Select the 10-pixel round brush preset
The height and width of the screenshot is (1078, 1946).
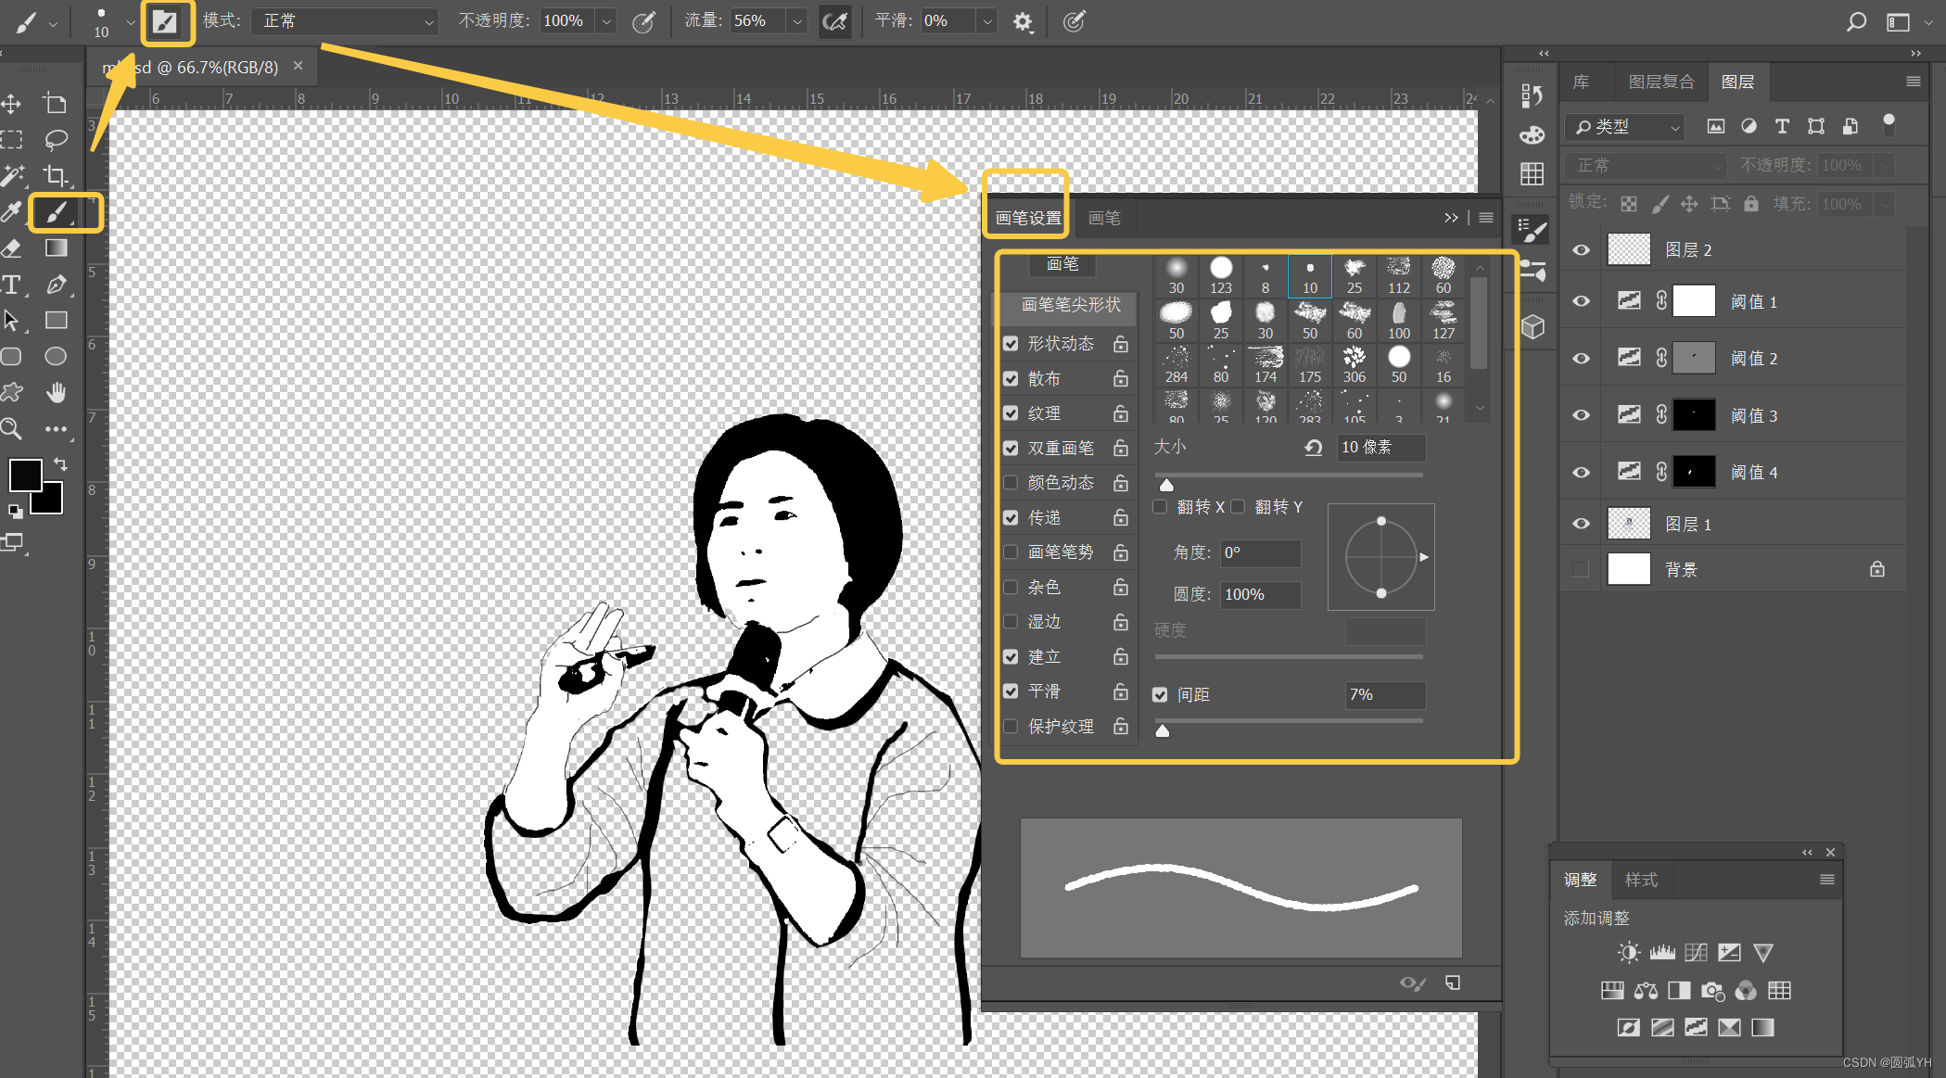(x=1310, y=275)
